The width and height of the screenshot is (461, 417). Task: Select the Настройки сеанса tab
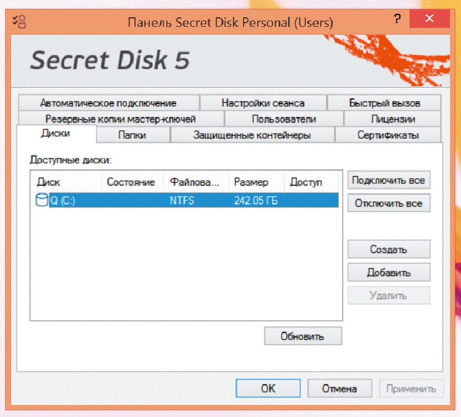[263, 103]
